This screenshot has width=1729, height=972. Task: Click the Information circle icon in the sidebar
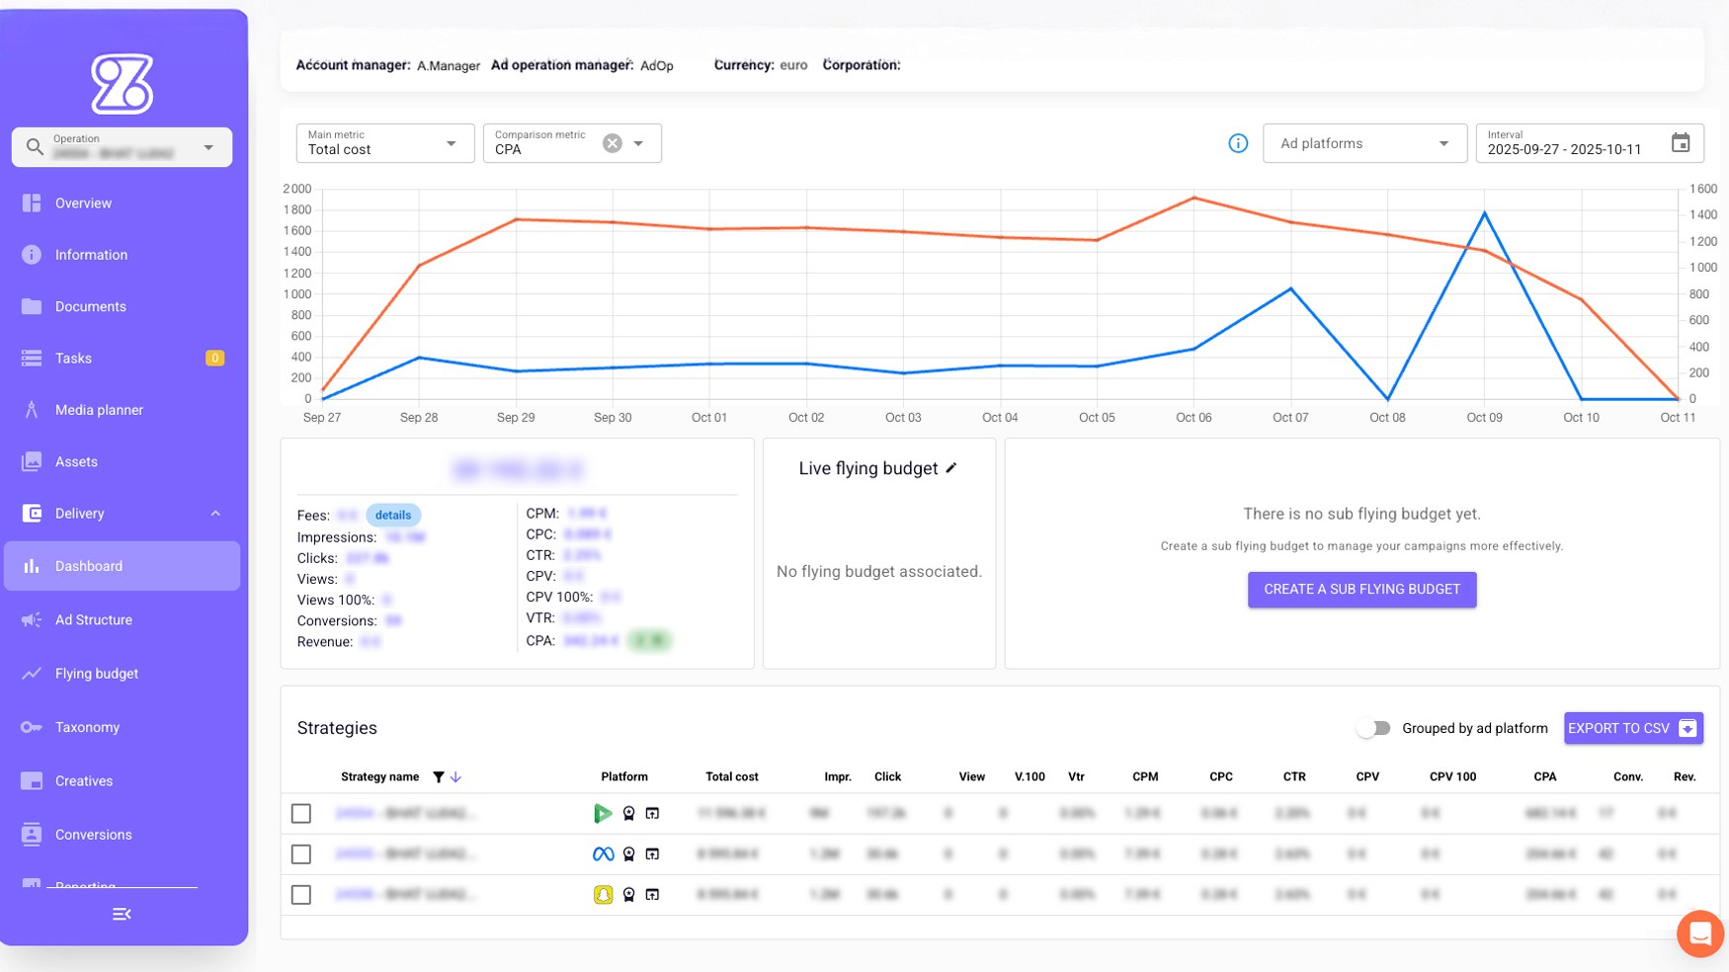pos(32,255)
